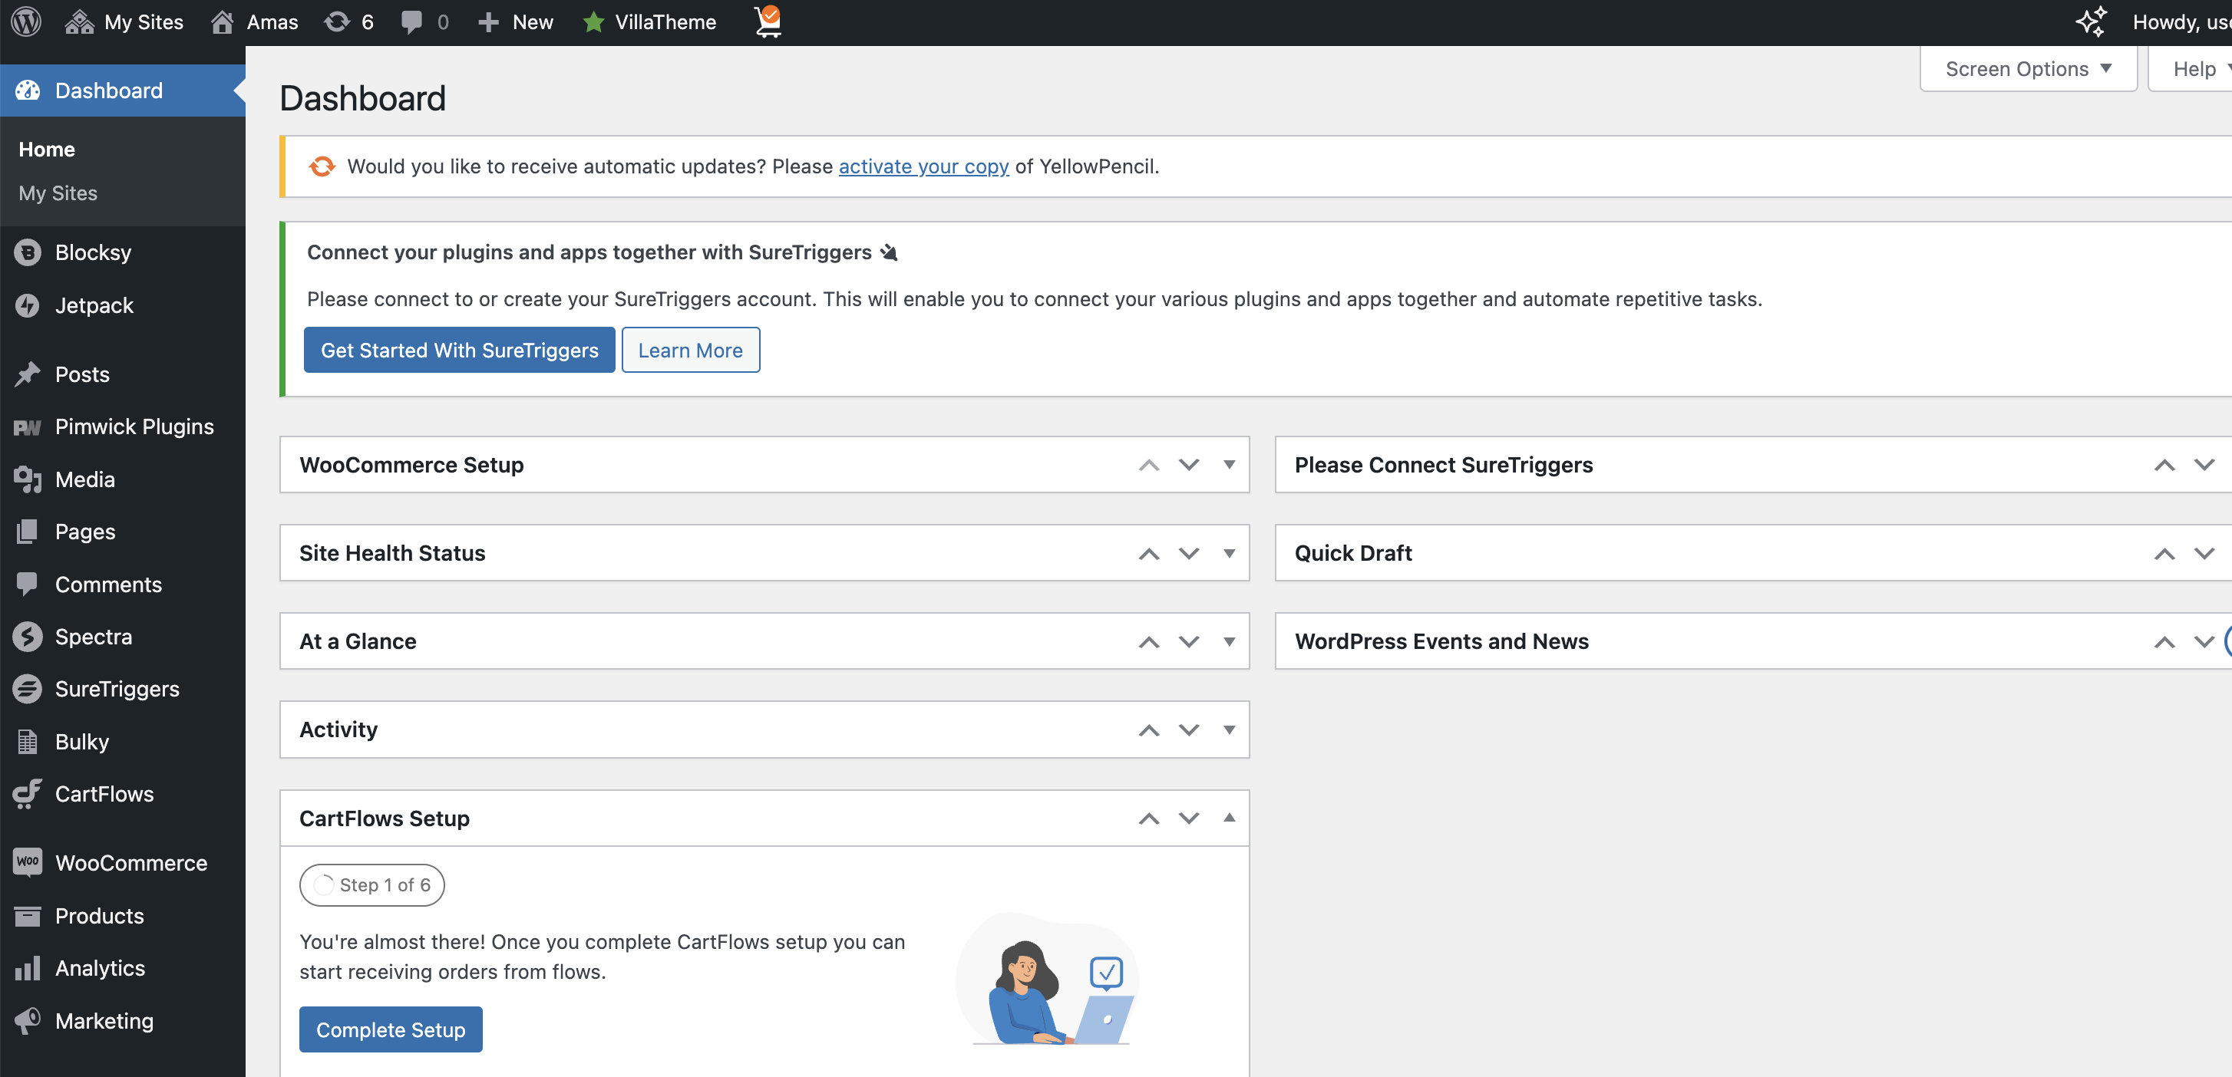Move Site Health Status widget up
This screenshot has width=2232, height=1077.
point(1149,553)
